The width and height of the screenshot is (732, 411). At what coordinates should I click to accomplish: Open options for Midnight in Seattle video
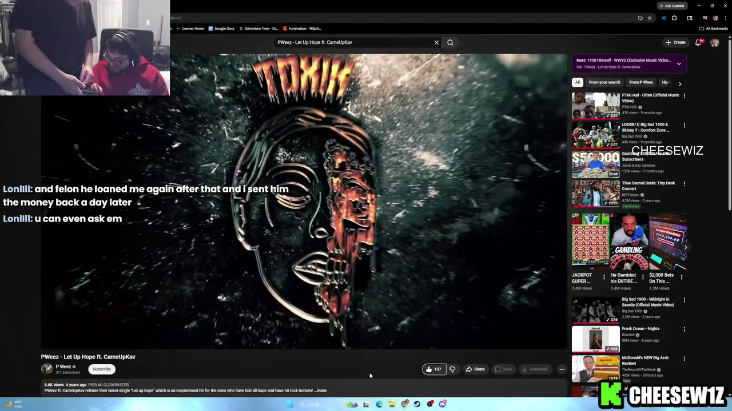(x=684, y=300)
